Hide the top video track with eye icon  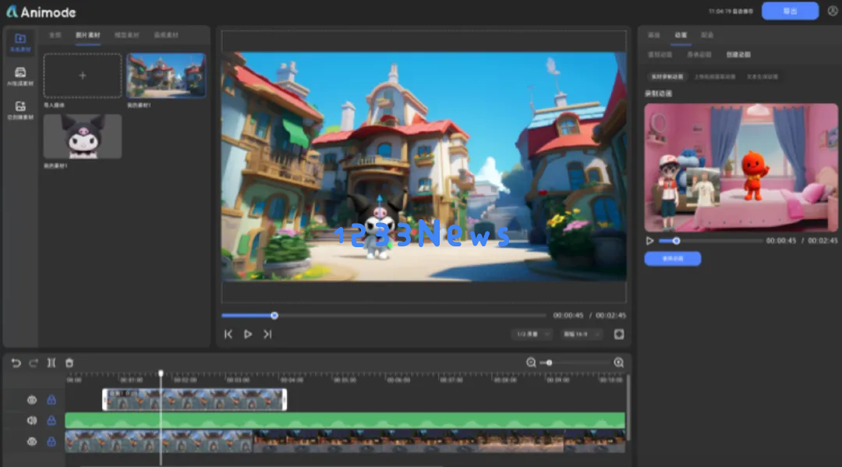(x=32, y=400)
